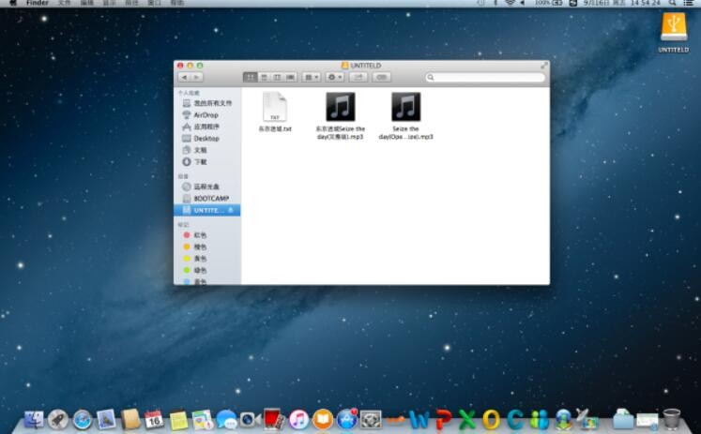Click the back navigation arrow
The image size is (701, 434).
183,77
